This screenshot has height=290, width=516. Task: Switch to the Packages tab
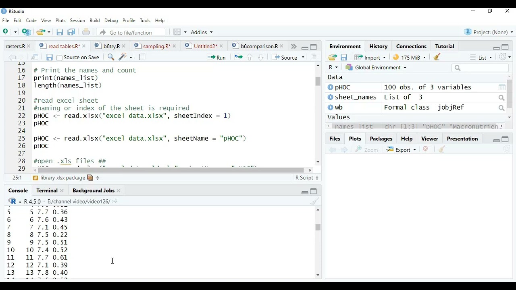(x=381, y=139)
